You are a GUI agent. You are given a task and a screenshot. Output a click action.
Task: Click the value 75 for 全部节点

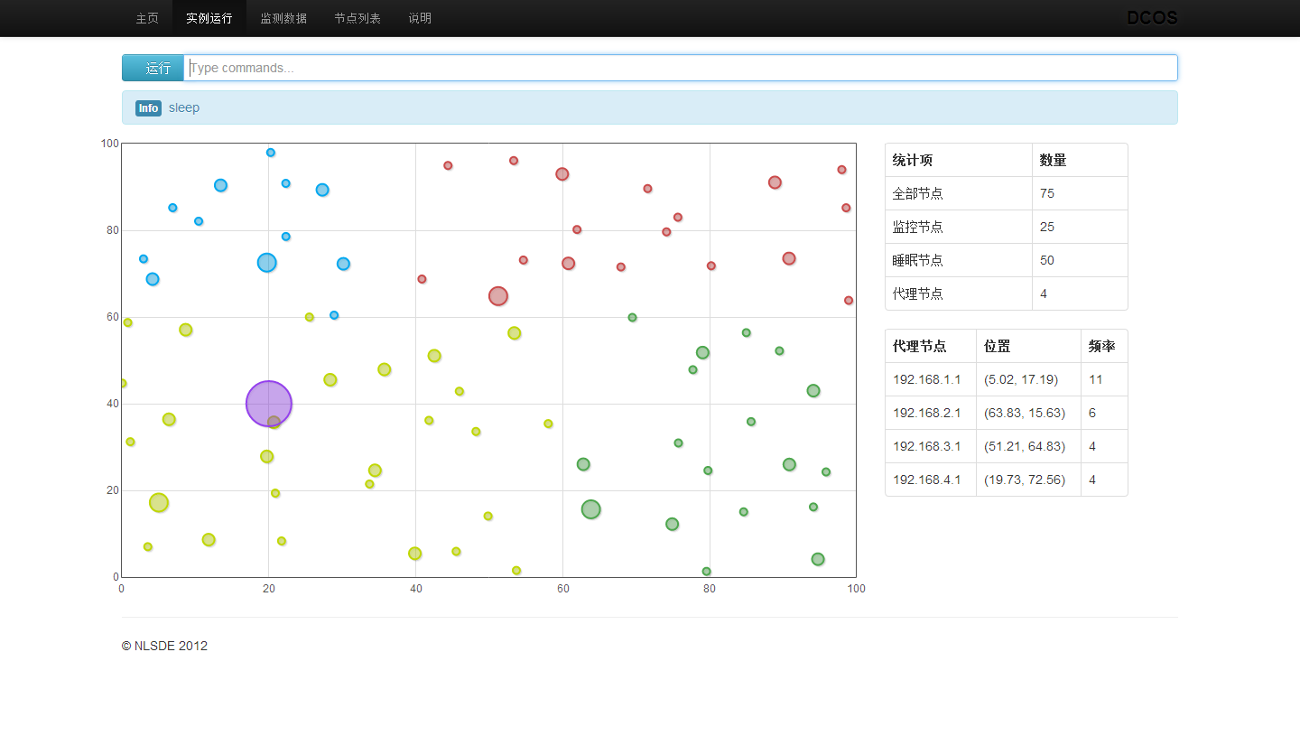[x=1047, y=193]
